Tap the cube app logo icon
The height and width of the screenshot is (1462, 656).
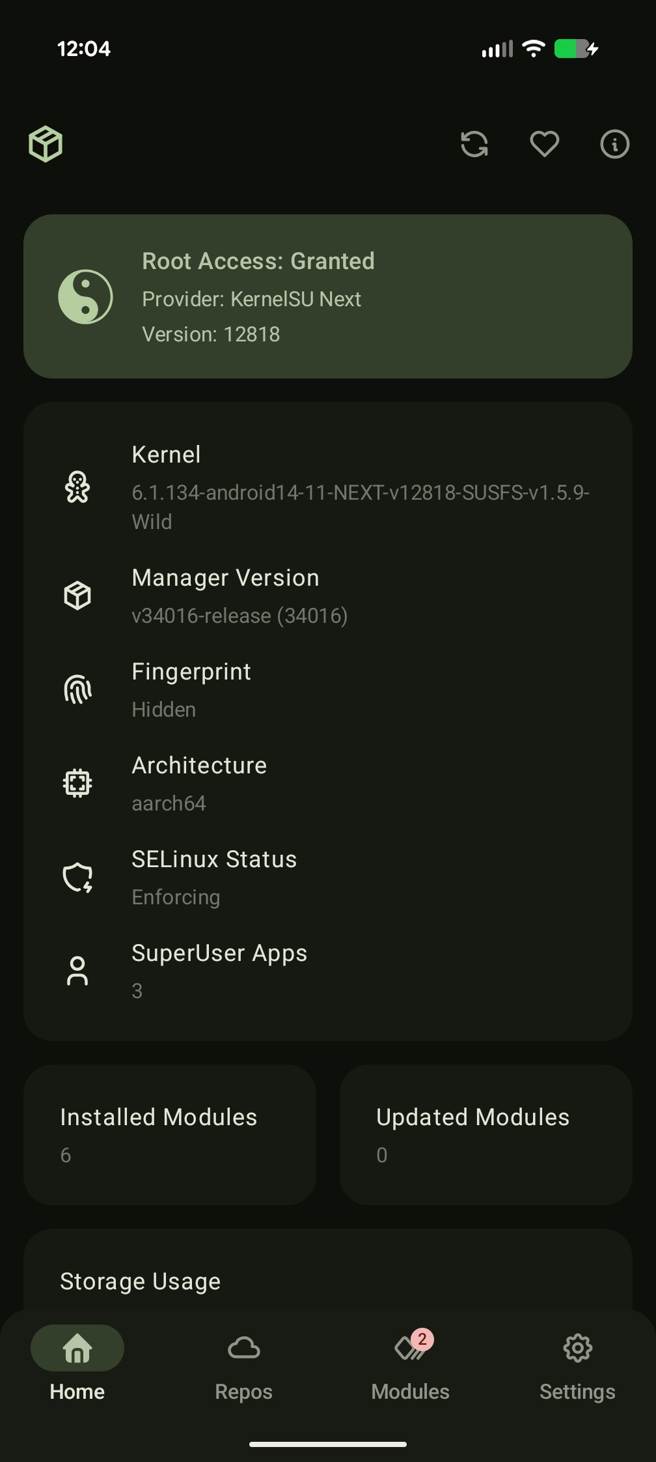tap(46, 144)
